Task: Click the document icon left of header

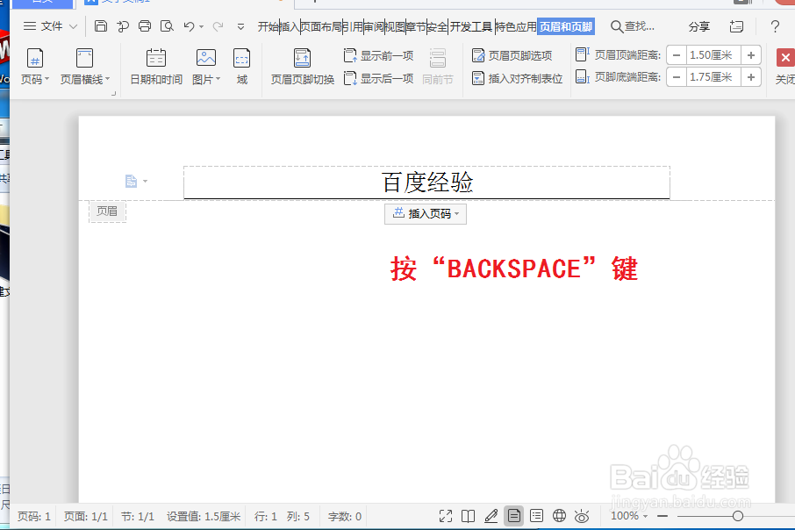Action: coord(132,181)
